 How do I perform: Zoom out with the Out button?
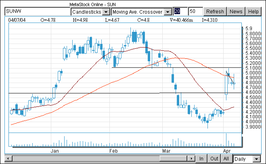[x=214, y=159]
